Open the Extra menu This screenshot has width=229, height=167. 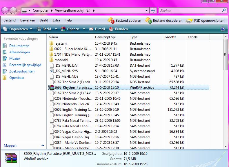coord(56,20)
